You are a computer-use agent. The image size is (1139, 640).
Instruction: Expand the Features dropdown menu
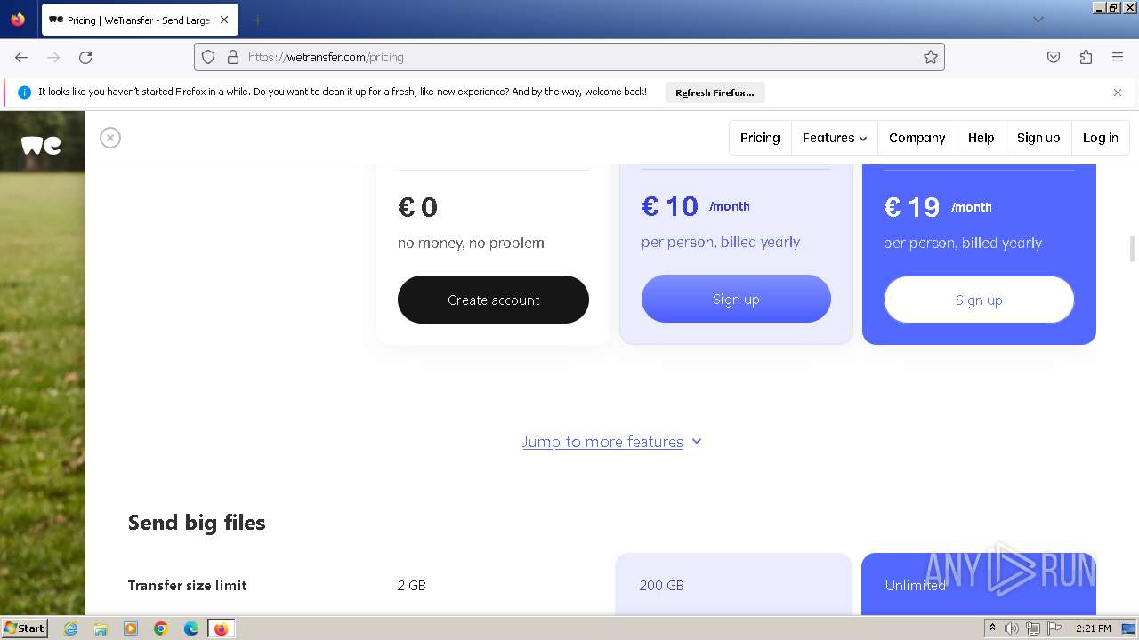point(835,138)
